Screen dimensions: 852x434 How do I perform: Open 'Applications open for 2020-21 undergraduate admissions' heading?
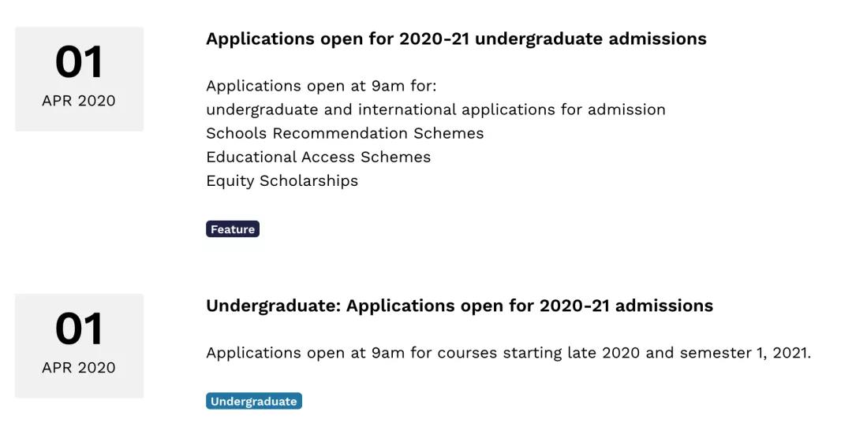457,39
